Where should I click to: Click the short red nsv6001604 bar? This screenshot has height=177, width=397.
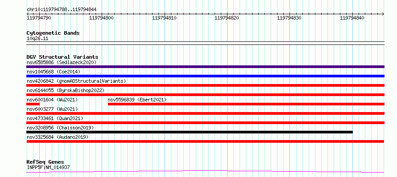pyautogui.click(x=33, y=104)
